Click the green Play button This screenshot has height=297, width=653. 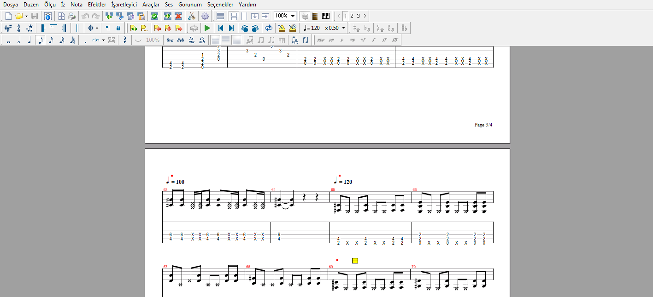pyautogui.click(x=207, y=28)
